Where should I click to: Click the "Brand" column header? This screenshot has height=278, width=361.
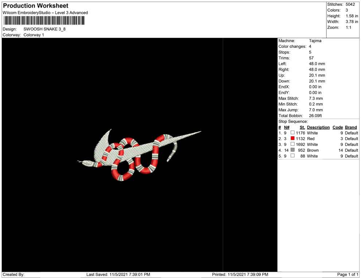[x=351, y=127]
